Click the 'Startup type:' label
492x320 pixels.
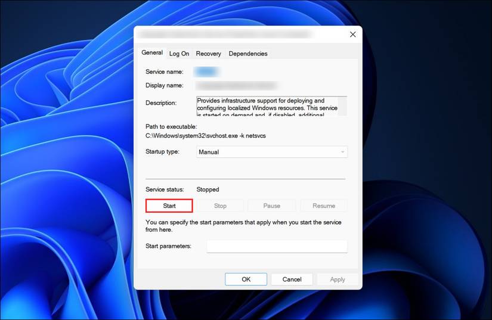pos(162,152)
